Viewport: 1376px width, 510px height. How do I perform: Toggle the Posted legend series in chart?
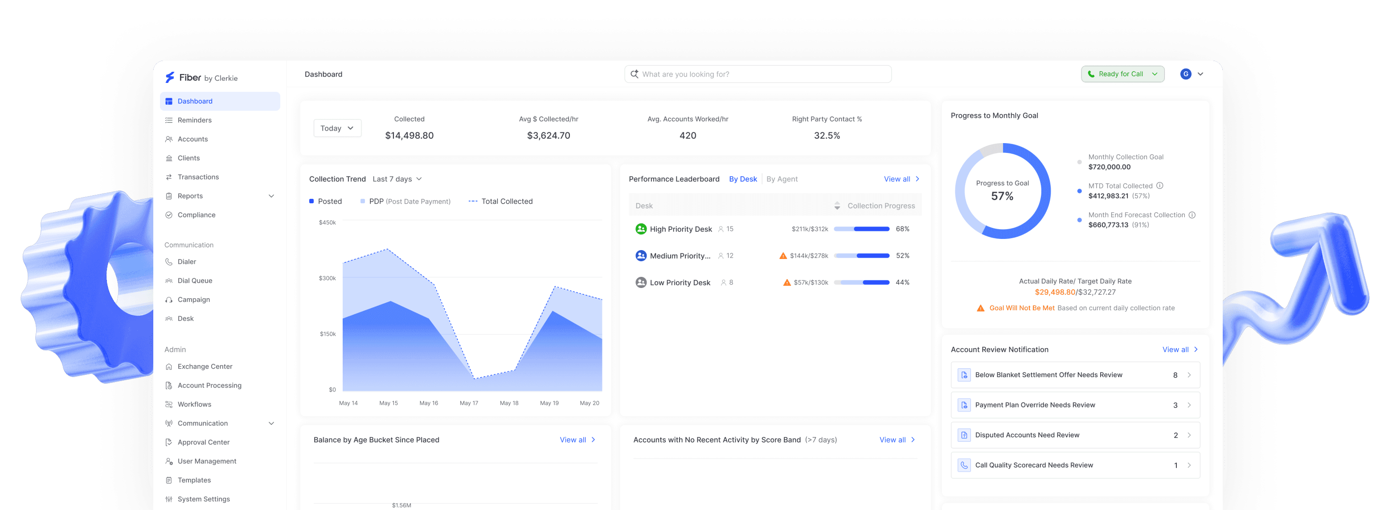coord(325,202)
